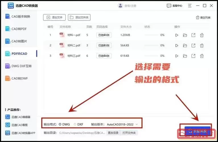Screen dimensions: 218x142
Task: Click 文件名称 column header
Action: [x=65, y=27]
